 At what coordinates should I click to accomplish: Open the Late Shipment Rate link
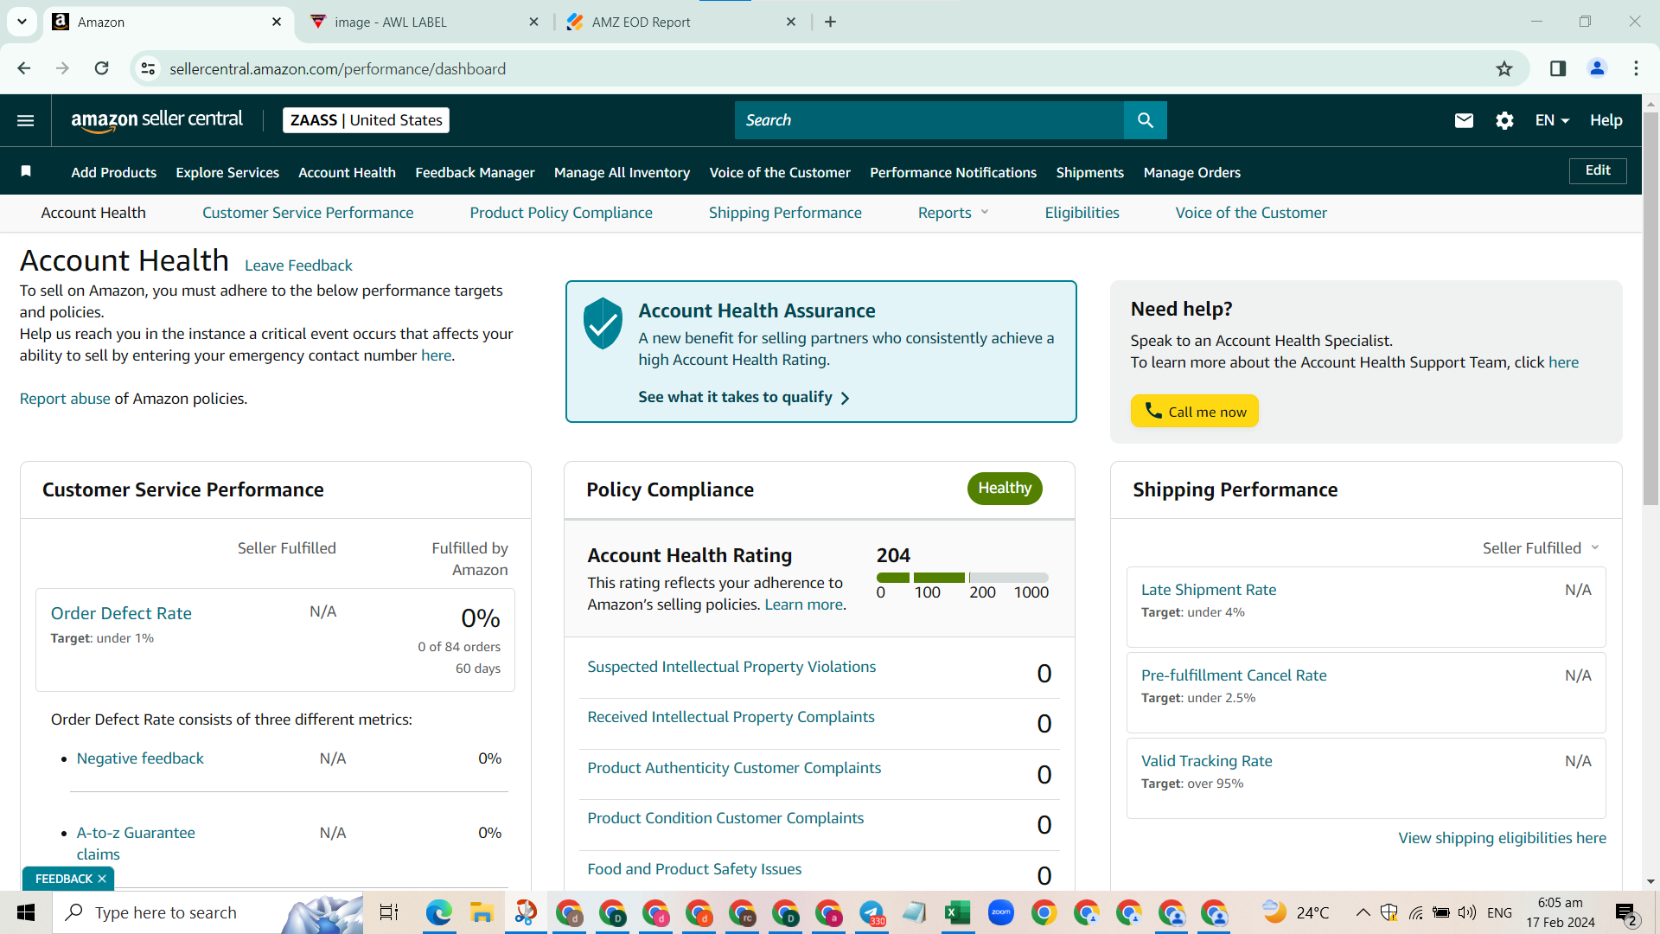click(x=1209, y=590)
